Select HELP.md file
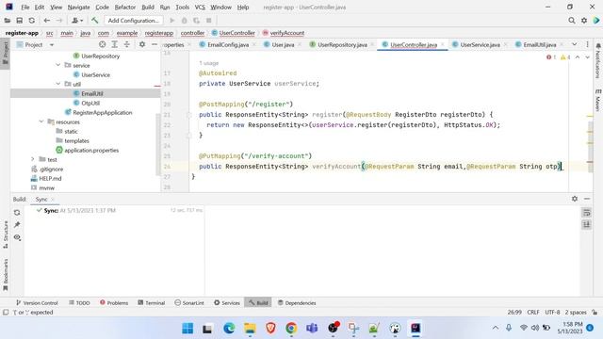This screenshot has height=339, width=603. [x=50, y=178]
